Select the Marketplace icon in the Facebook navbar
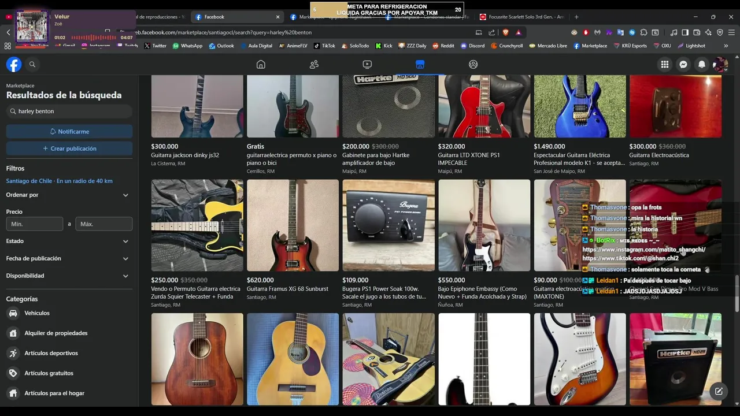 pyautogui.click(x=420, y=65)
